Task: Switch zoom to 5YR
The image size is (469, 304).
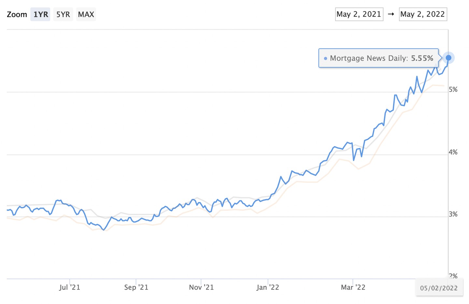Action: [x=63, y=14]
